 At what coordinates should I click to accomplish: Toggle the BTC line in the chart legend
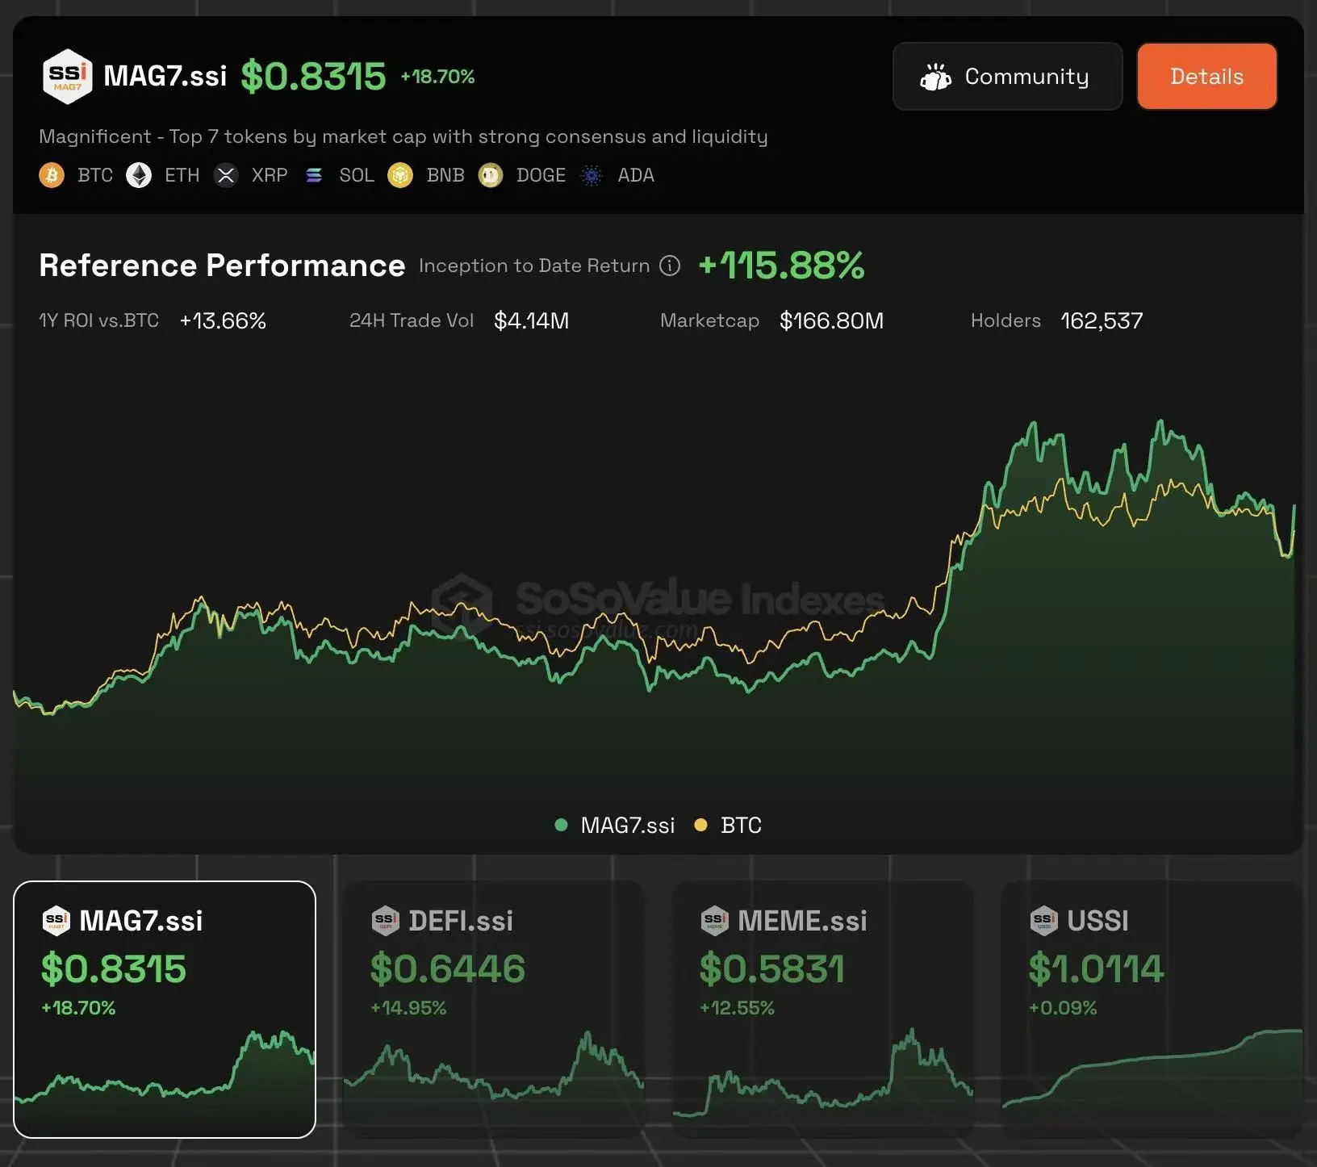pyautogui.click(x=729, y=825)
